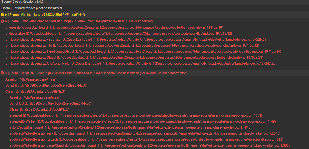Select the Unexpected token u in JSON error text

(82, 21)
